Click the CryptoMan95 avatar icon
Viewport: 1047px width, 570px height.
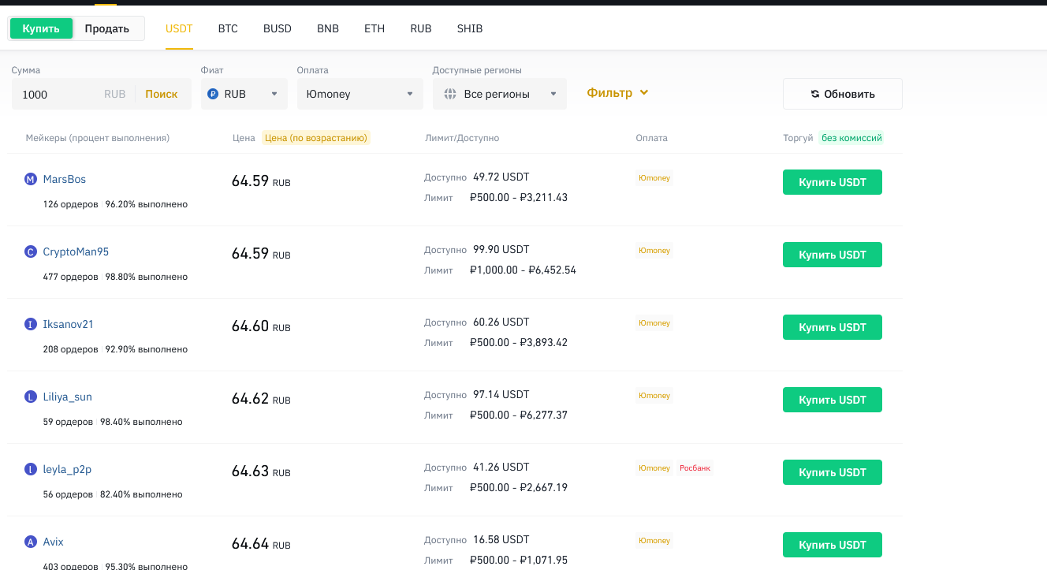[31, 252]
